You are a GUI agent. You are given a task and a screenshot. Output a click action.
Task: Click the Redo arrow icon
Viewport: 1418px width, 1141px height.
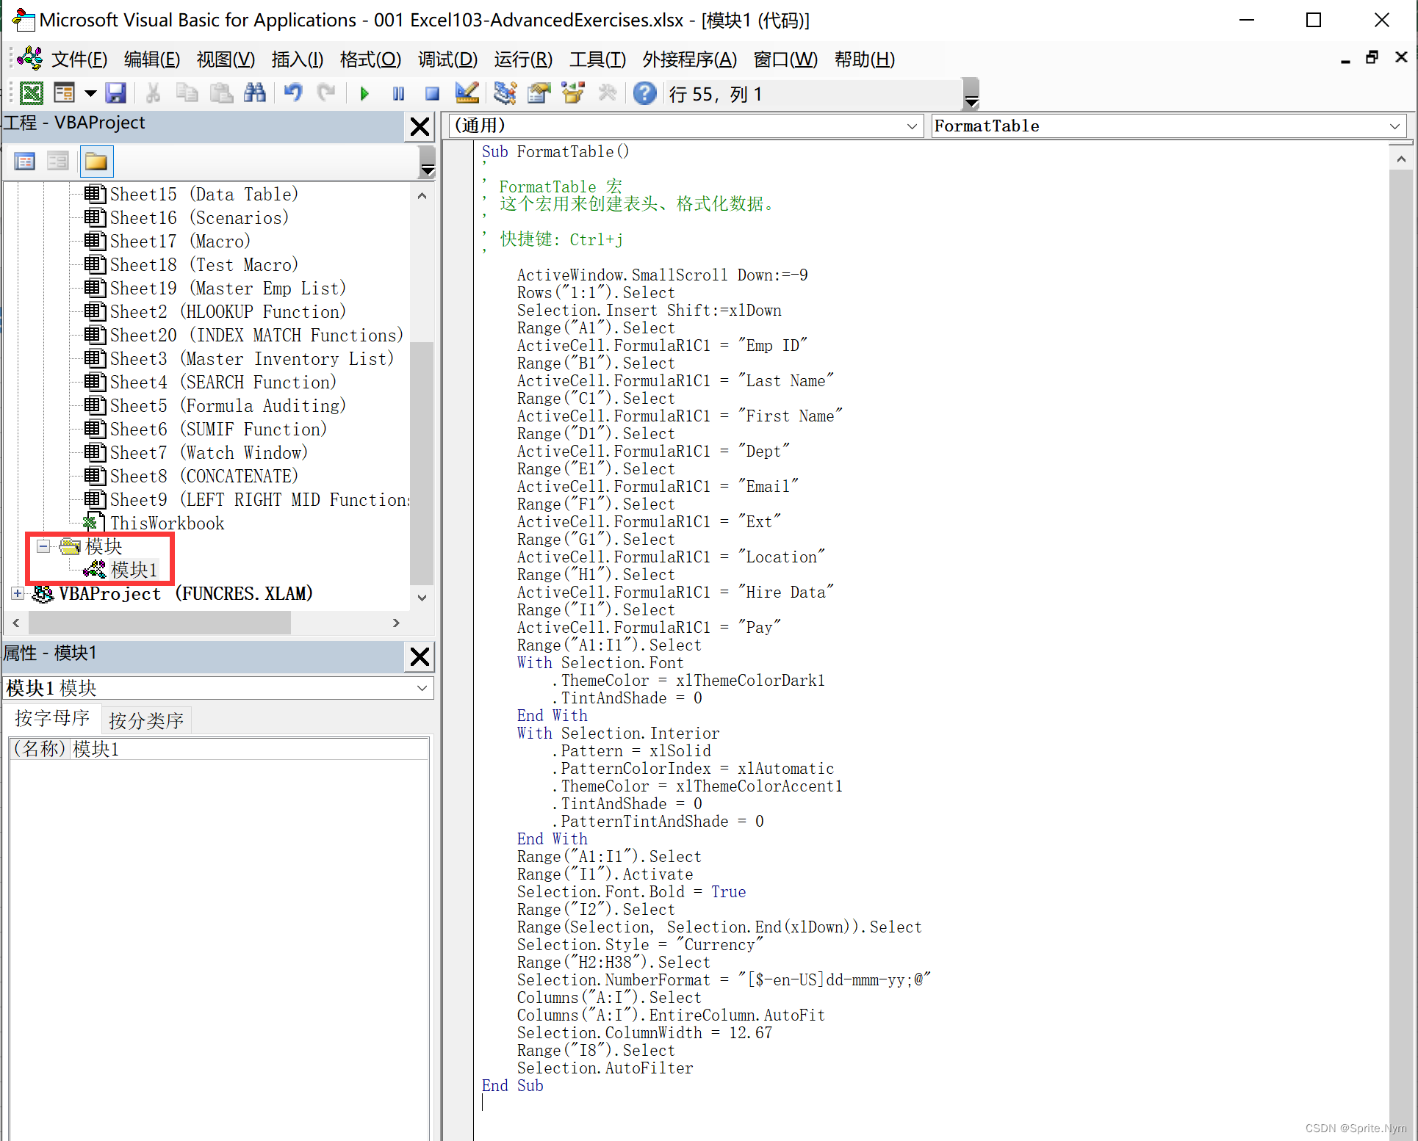[326, 93]
